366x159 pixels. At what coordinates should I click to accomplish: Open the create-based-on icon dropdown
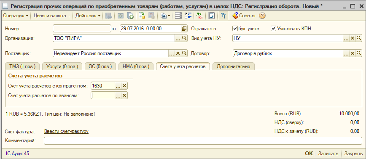click(x=165, y=16)
